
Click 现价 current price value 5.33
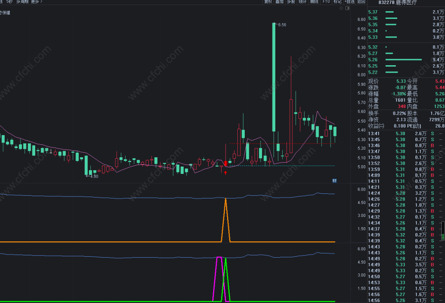pos(401,81)
